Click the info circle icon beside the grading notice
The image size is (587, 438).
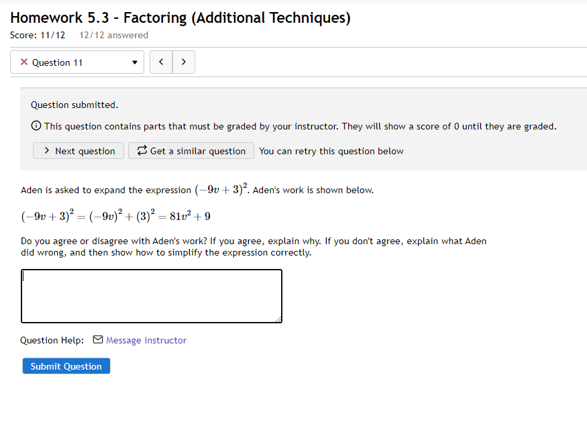[x=34, y=125]
